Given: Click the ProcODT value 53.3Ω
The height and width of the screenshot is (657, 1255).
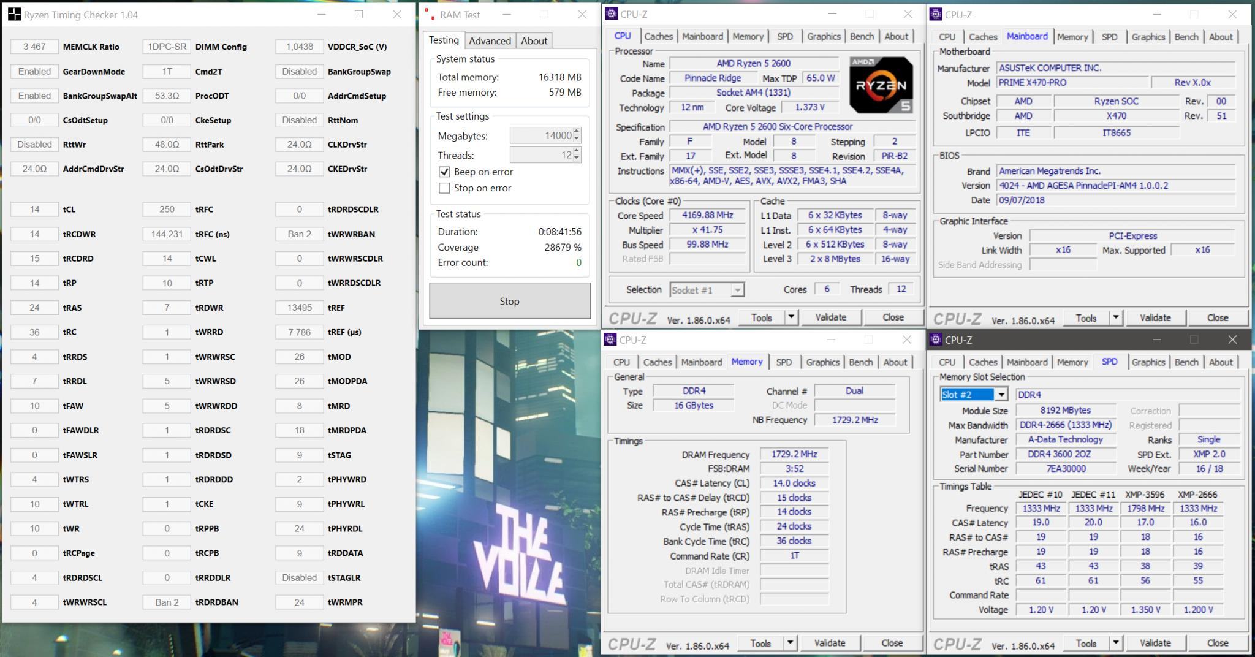Looking at the screenshot, I should (x=167, y=96).
